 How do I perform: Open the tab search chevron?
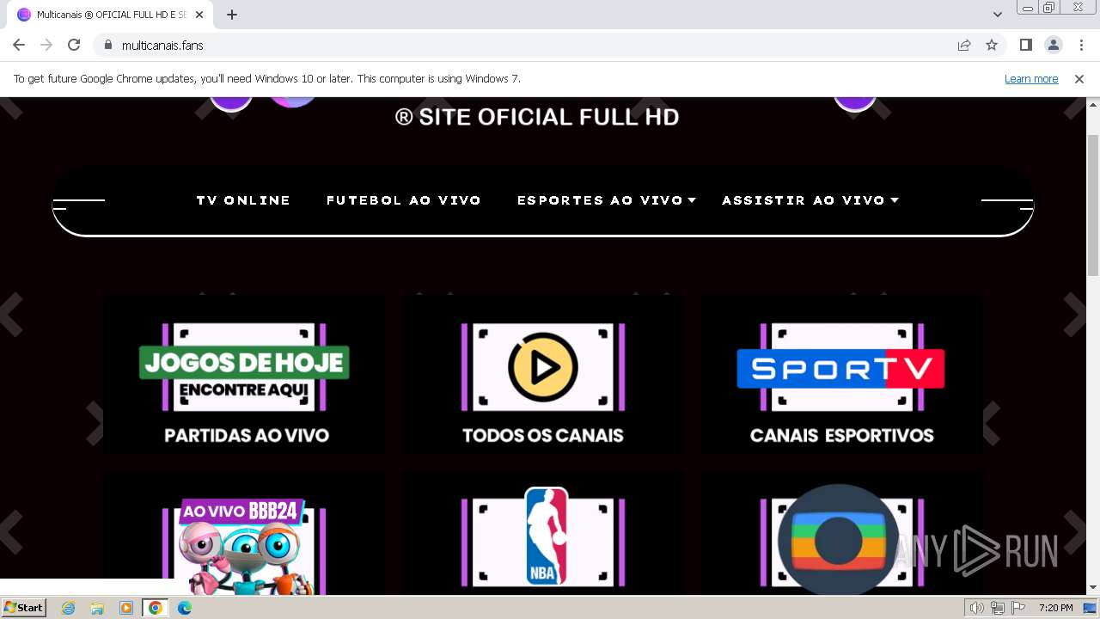coord(997,15)
